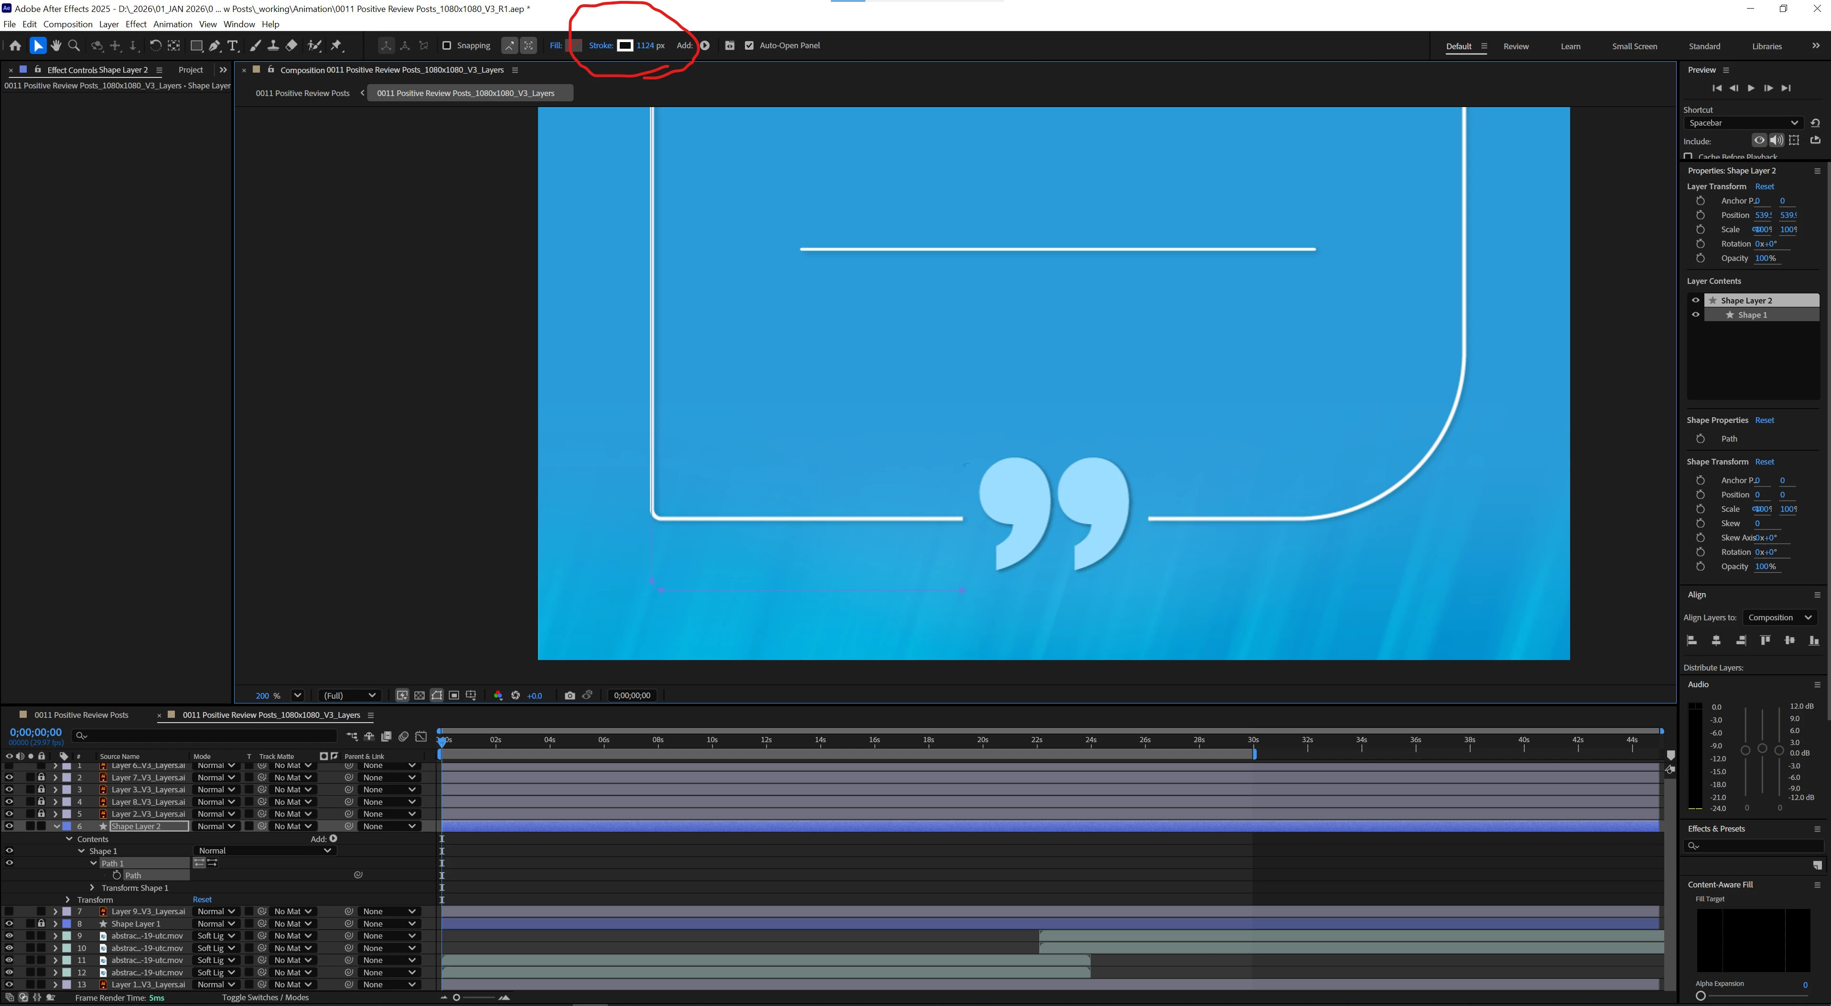Choose the Hand tool
Image resolution: width=1831 pixels, height=1006 pixels.
click(56, 45)
